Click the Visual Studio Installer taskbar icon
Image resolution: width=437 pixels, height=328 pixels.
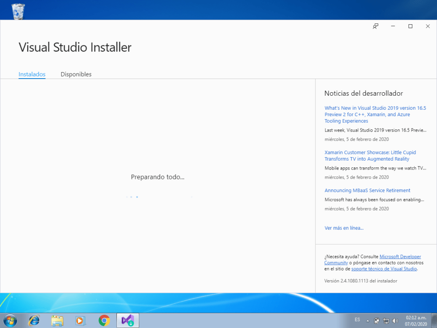click(x=128, y=320)
